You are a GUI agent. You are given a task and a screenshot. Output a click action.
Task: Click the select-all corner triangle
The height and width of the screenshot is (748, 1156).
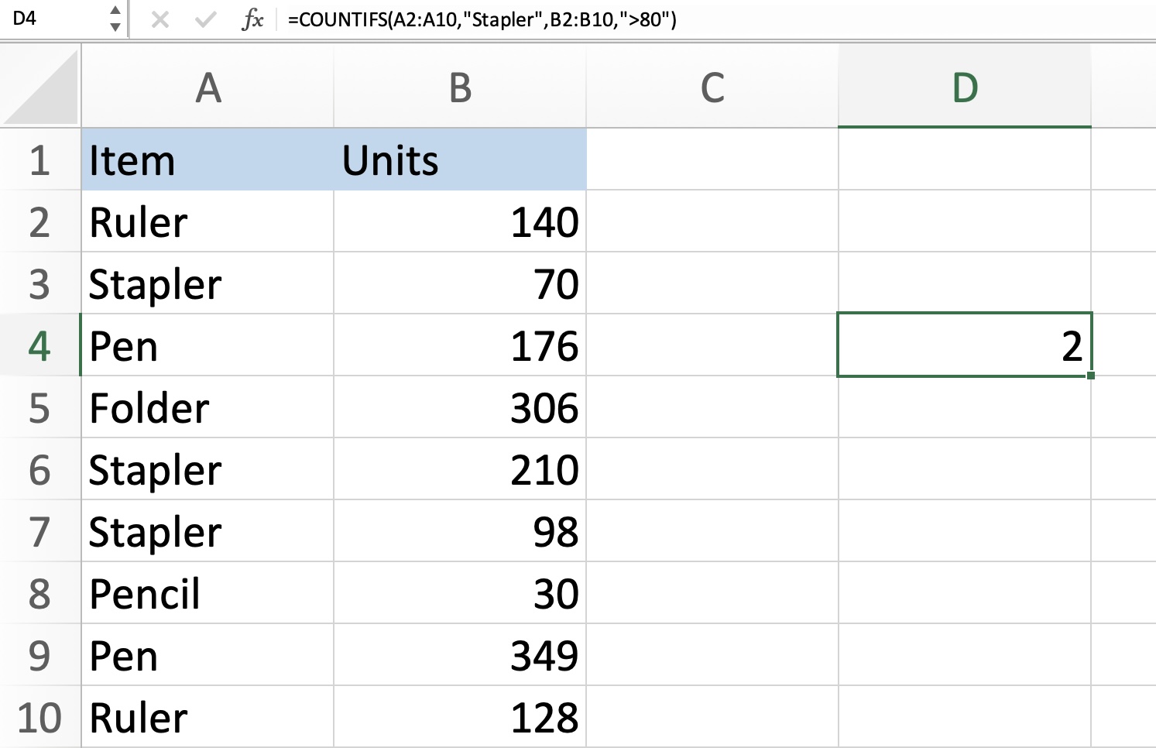40,85
